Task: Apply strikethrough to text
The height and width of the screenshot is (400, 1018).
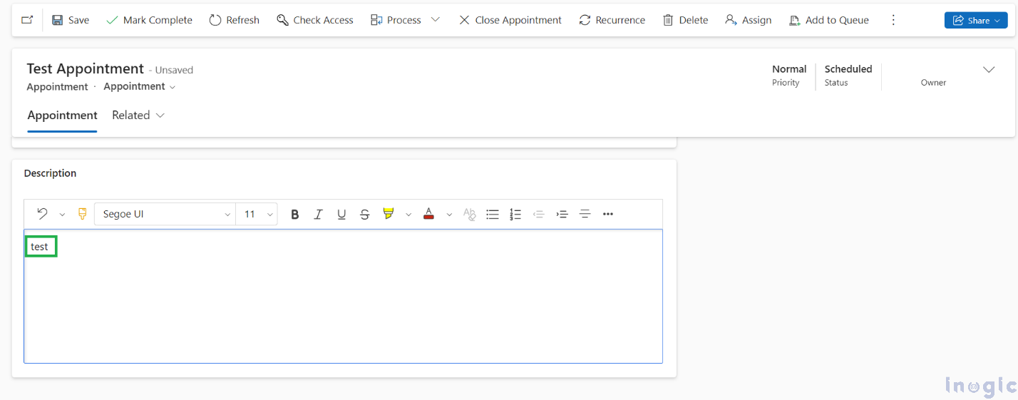Action: coord(365,214)
